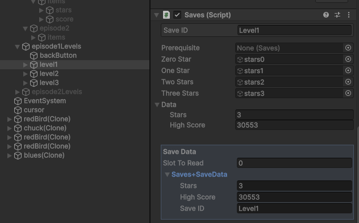Select chuck(Clone) object

(x=45, y=128)
